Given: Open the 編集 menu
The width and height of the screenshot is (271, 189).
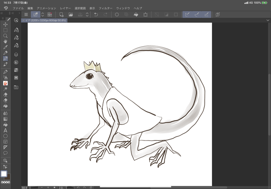Looking at the screenshot, I should (x=30, y=8).
